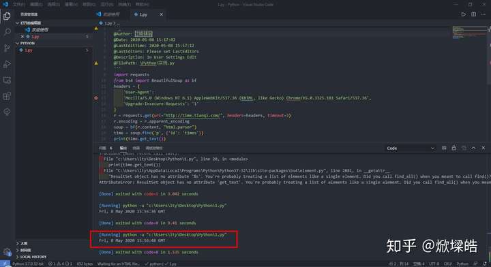Screen dimensions: 491x267
Task: Maximize the bottom panel with the chevron
Action: click(x=473, y=148)
